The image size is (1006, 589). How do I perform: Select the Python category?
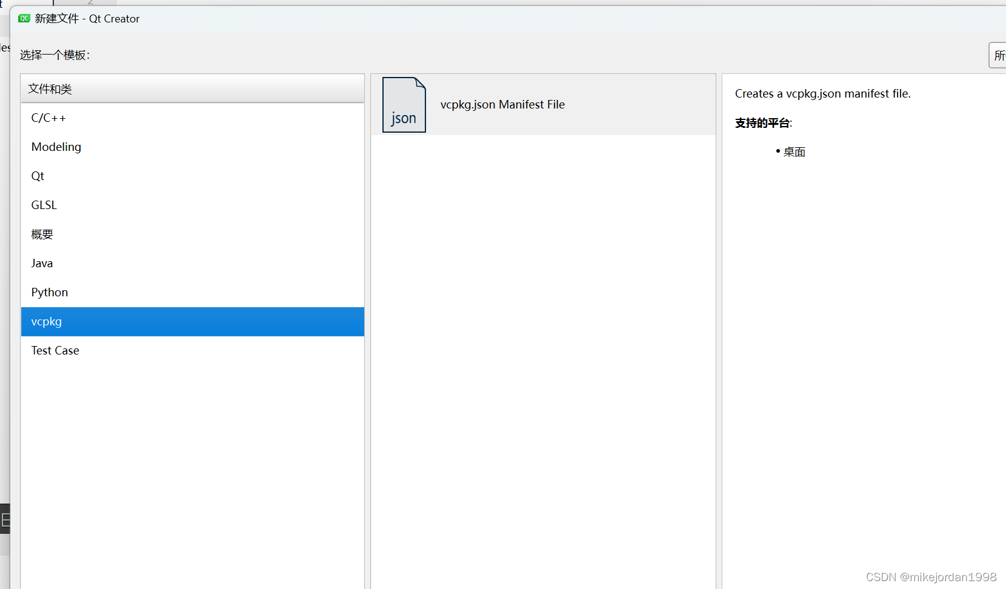(x=193, y=293)
